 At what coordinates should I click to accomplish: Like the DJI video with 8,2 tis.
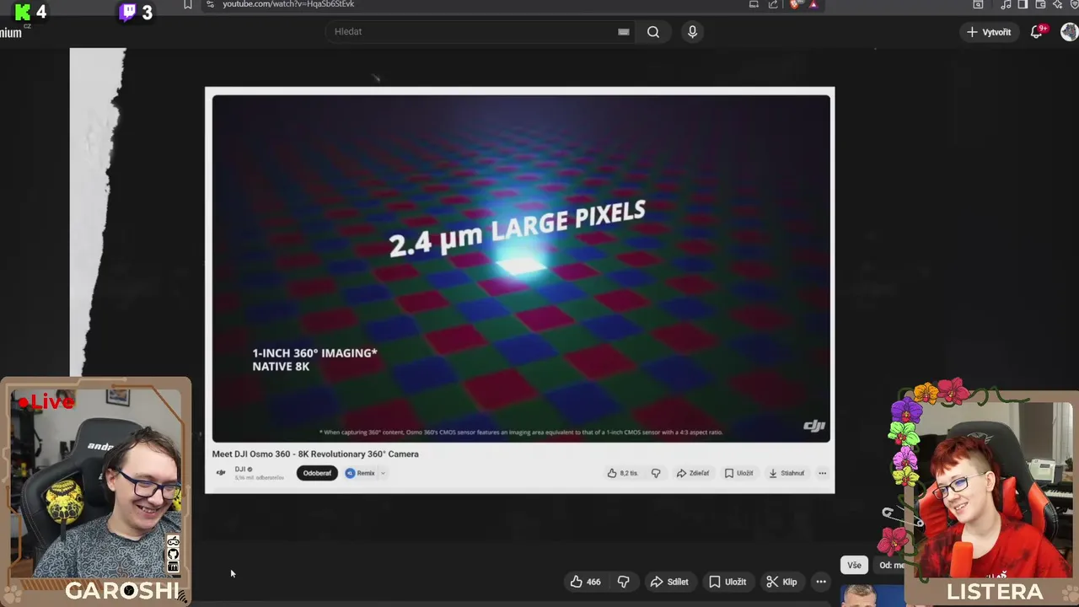click(623, 473)
